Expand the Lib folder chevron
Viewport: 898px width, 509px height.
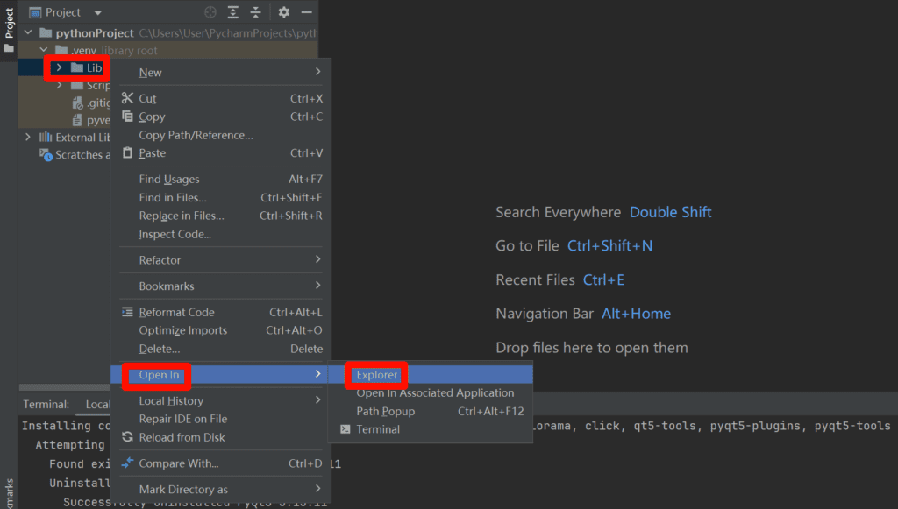59,67
